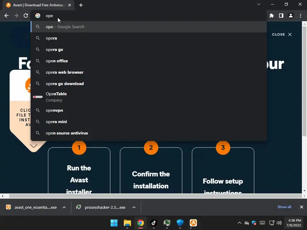Click the Chrome taskbar icon
The width and height of the screenshot is (307, 230).
141,223
